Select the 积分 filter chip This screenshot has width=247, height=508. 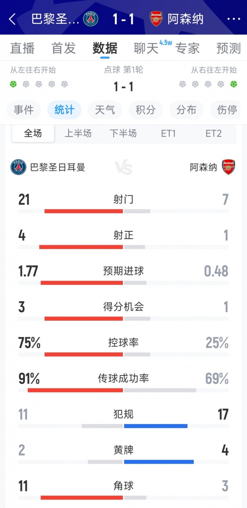coord(146,110)
